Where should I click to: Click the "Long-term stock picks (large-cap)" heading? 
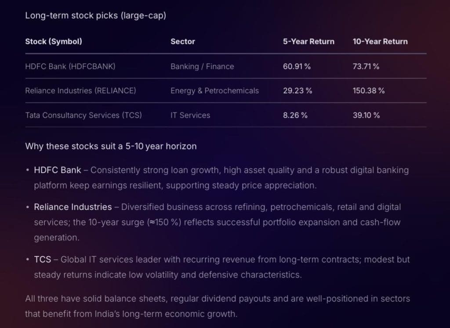coord(95,15)
